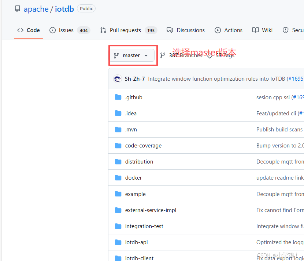The width and height of the screenshot is (304, 261).
Task: Open distribution row's 'Decouple mqtt' commit message
Action: (x=280, y=161)
